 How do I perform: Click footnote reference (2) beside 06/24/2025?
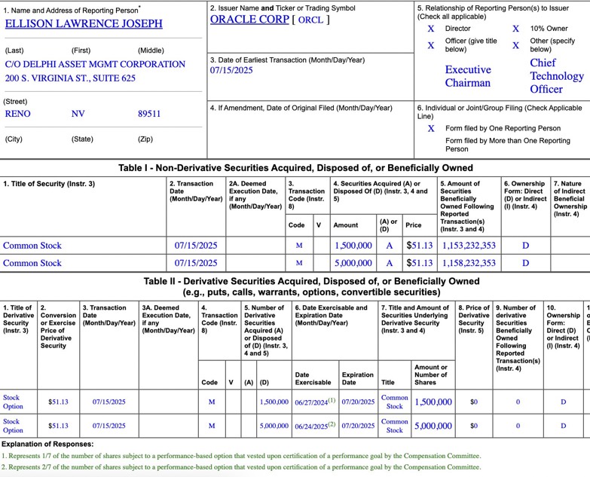[x=332, y=424]
